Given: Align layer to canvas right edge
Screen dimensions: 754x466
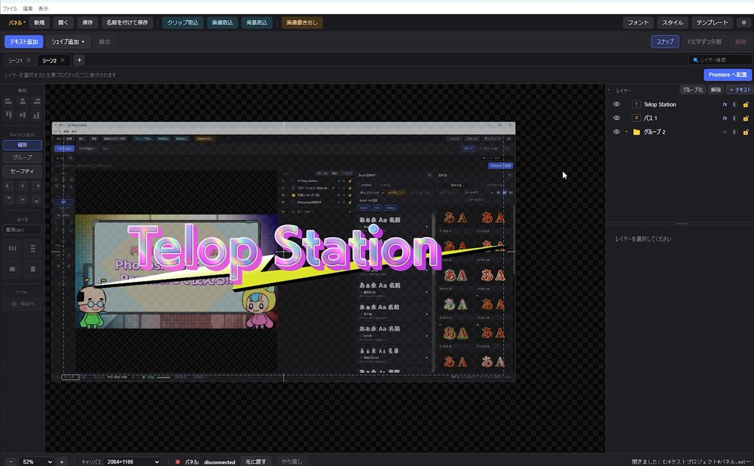Looking at the screenshot, I should click(36, 186).
